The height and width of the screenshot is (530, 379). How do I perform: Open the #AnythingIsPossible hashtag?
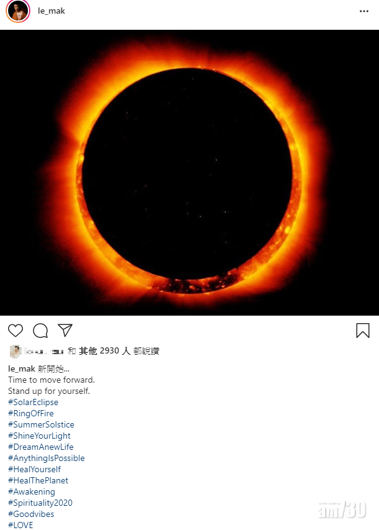(47, 458)
